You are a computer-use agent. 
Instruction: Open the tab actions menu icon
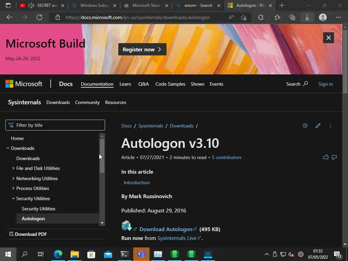click(x=8, y=5)
